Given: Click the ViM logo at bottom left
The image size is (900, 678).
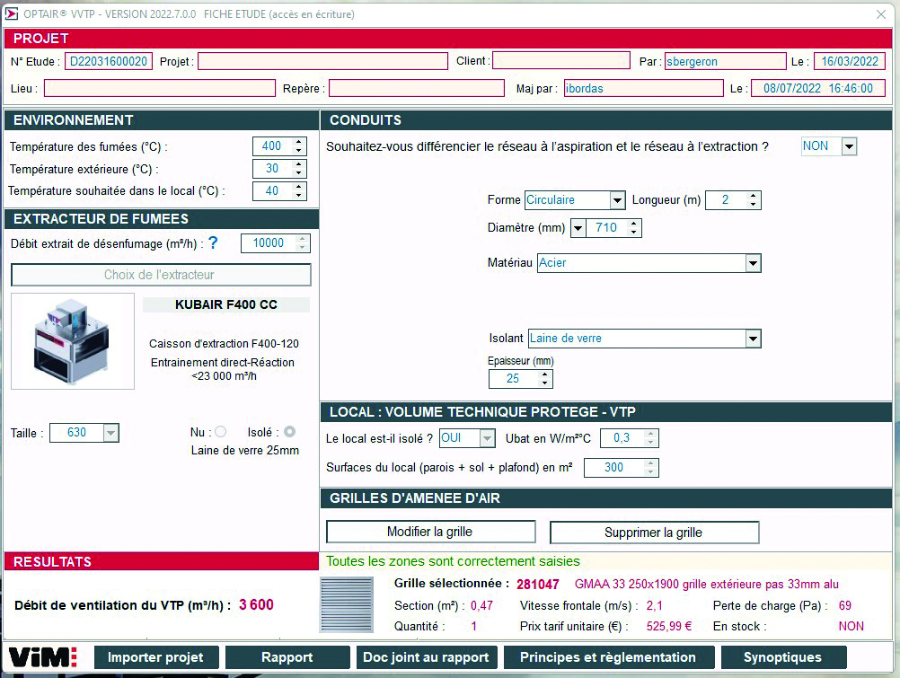Looking at the screenshot, I should pyautogui.click(x=43, y=657).
